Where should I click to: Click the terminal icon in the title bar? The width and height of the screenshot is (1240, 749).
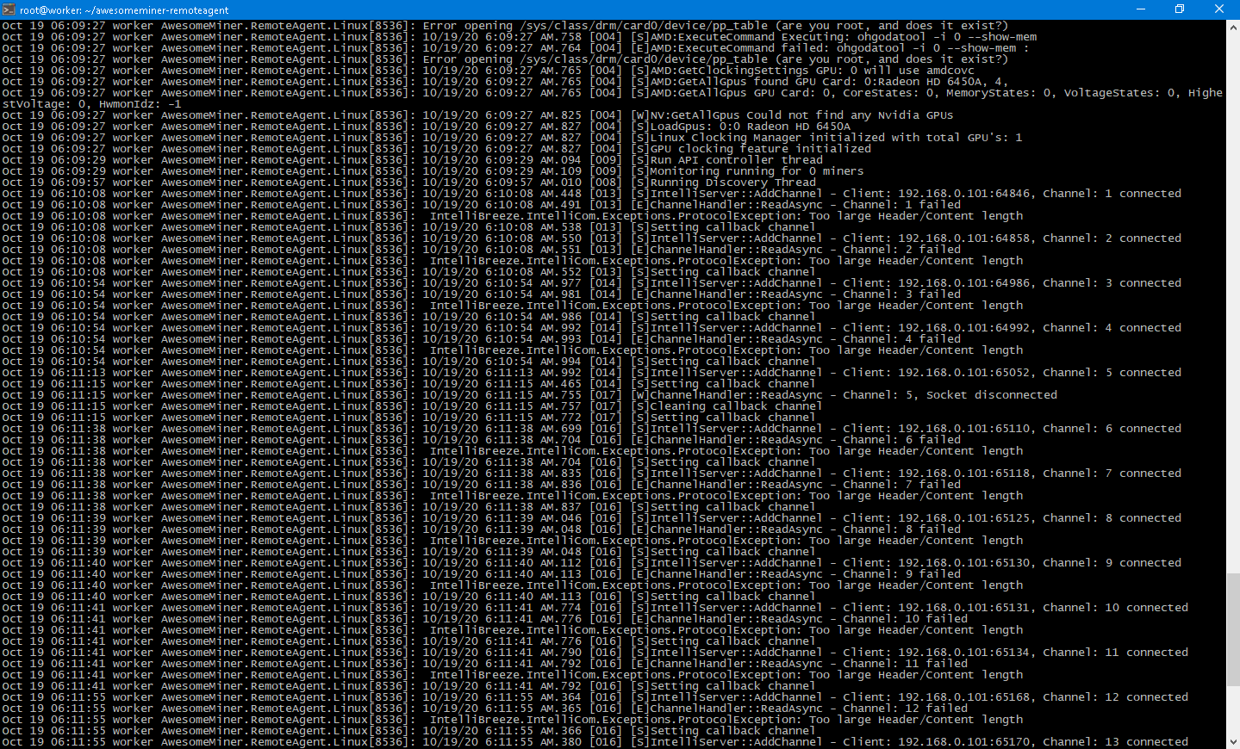coord(9,9)
